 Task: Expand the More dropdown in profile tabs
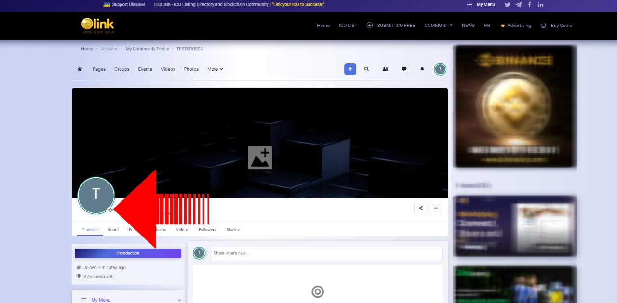(x=233, y=230)
